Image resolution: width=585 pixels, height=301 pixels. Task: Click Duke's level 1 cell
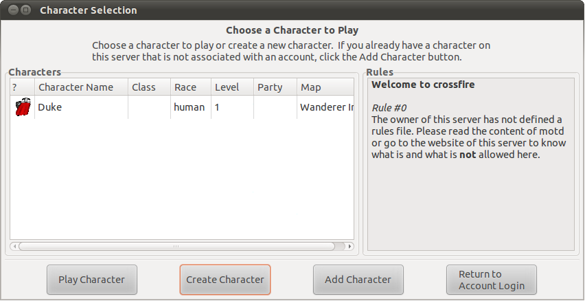pyautogui.click(x=218, y=107)
